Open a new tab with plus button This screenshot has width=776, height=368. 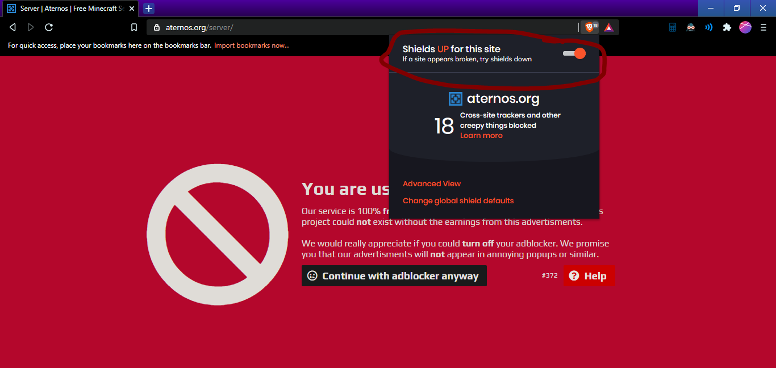coord(149,9)
